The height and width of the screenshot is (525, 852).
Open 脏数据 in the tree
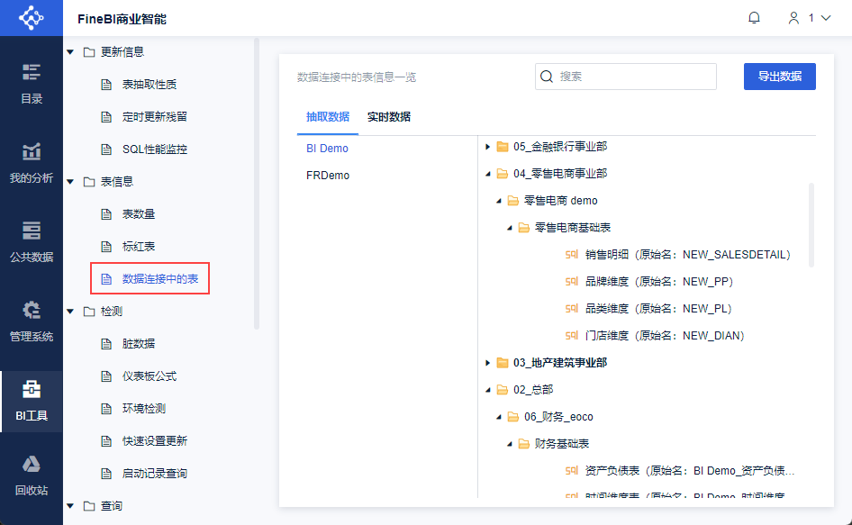(x=139, y=344)
